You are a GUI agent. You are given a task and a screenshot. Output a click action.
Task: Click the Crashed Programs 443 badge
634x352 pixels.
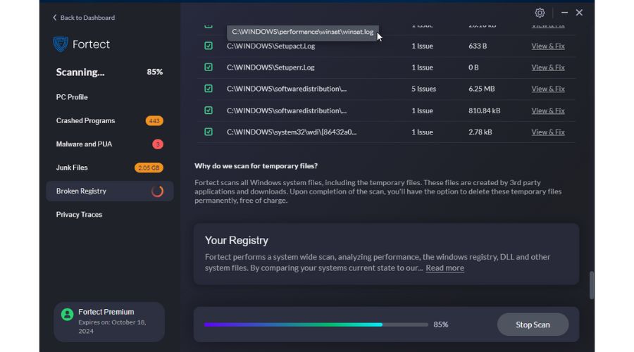pos(154,121)
